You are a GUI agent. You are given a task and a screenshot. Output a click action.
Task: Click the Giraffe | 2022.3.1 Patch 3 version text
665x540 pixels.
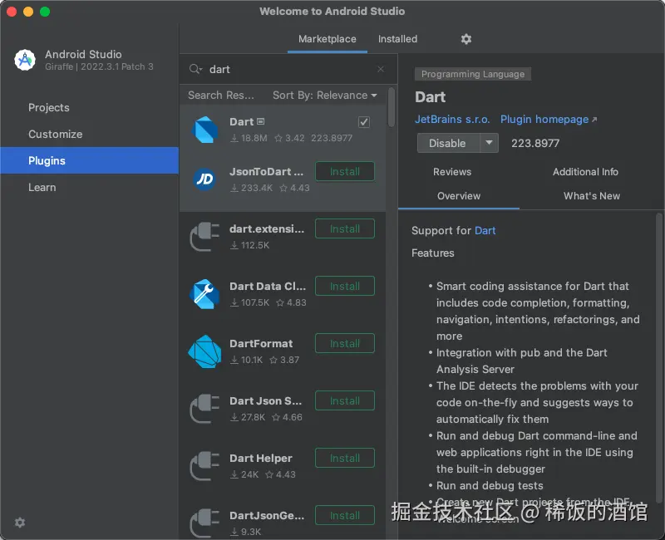tap(99, 66)
